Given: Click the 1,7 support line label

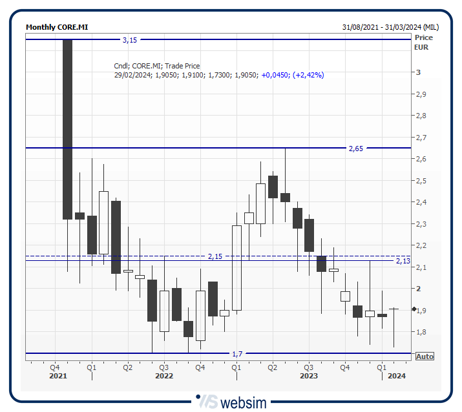Looking at the screenshot, I should (x=238, y=354).
